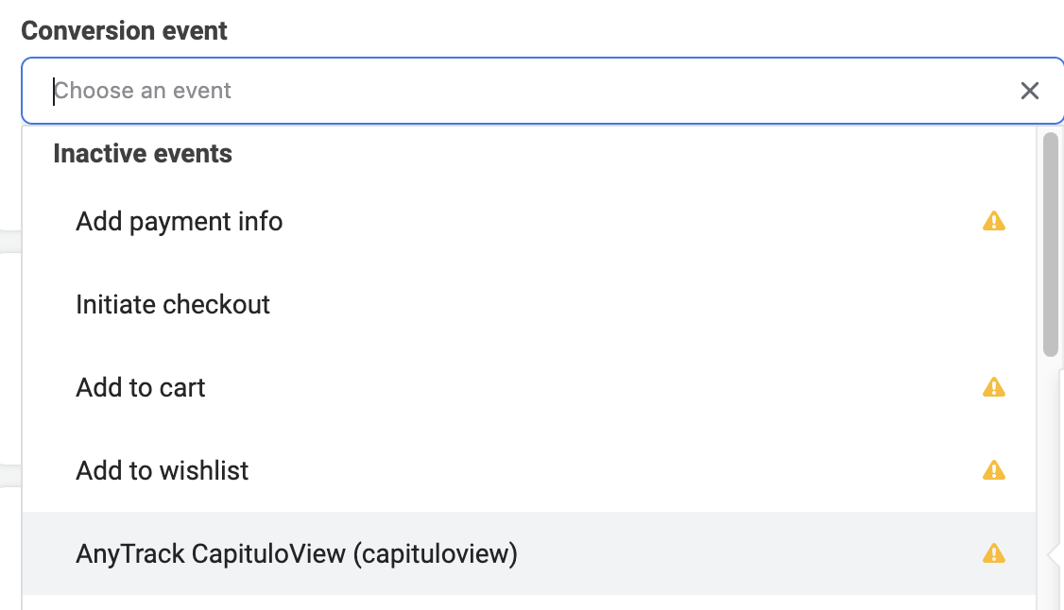Pick Add to cart from the list
This screenshot has height=610, width=1064.
[x=529, y=388]
